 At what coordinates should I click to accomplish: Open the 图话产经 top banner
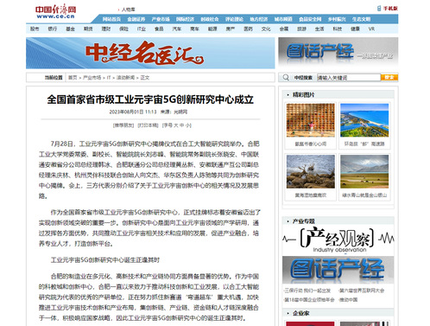pos(338,53)
